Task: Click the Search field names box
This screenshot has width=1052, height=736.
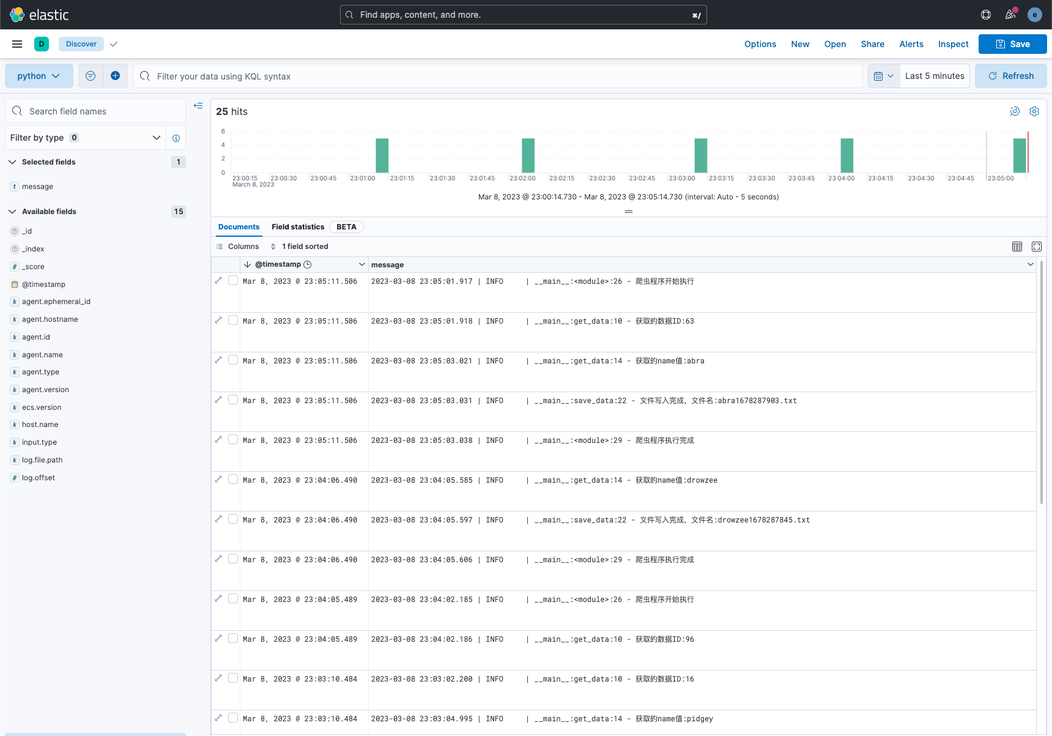Action: tap(95, 111)
